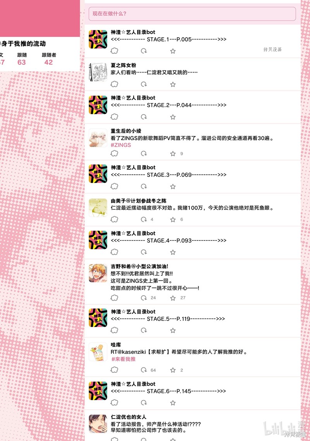View the 跟随者 42 followers count
Viewport: 310px width, 441px height.
click(49, 59)
